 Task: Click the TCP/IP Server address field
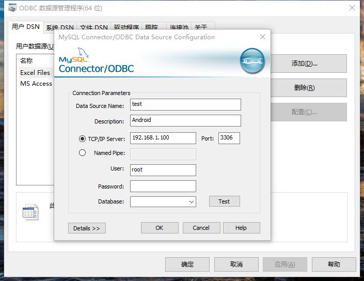(x=163, y=138)
